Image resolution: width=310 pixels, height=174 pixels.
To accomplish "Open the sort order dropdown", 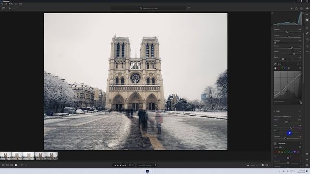I will click(x=23, y=165).
